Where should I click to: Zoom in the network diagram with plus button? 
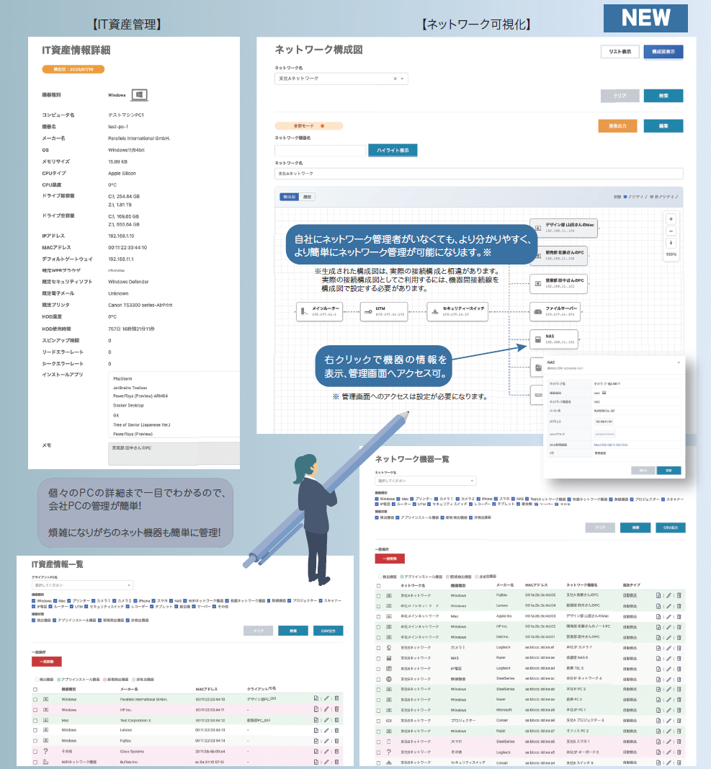pyautogui.click(x=671, y=218)
